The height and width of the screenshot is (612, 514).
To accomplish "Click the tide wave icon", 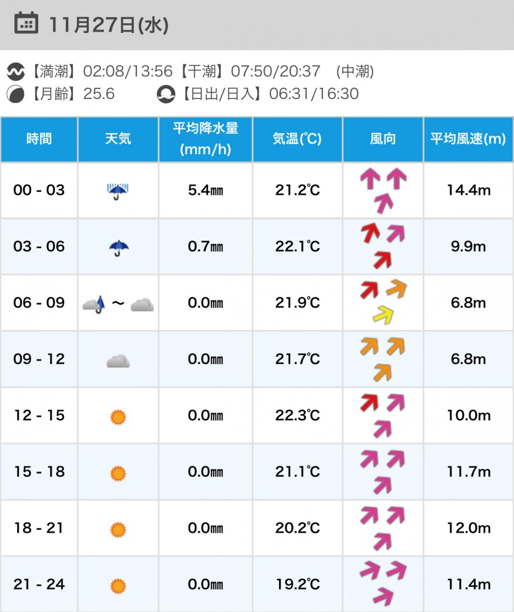I will click(x=15, y=72).
